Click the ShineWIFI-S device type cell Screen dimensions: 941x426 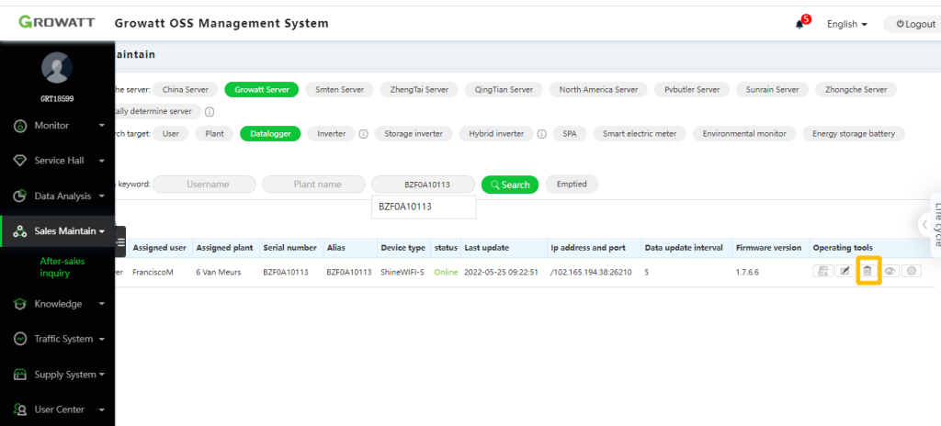tap(402, 273)
